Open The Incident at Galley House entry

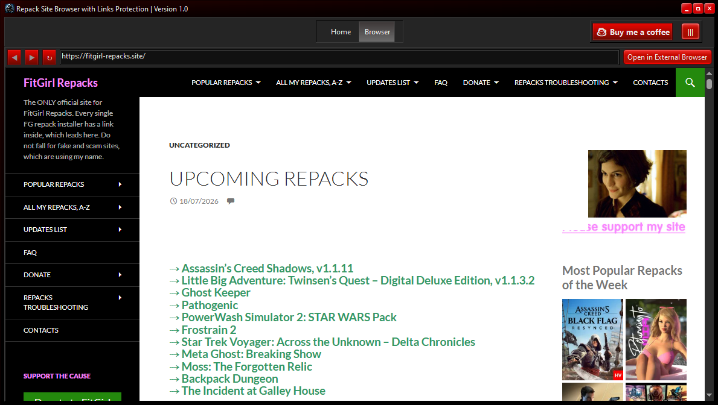click(254, 391)
